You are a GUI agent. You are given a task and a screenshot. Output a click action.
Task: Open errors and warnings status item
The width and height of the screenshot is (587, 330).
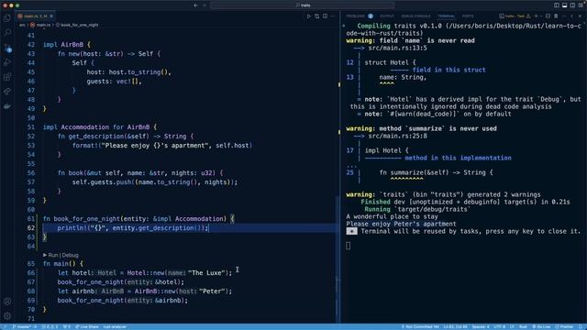(50, 326)
